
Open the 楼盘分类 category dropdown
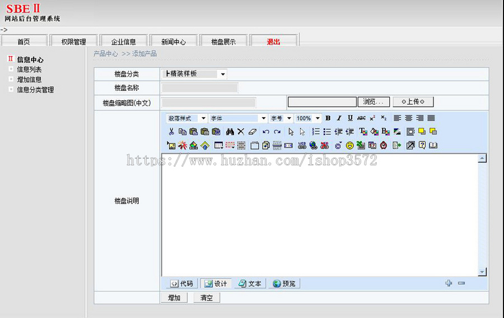[x=194, y=74]
